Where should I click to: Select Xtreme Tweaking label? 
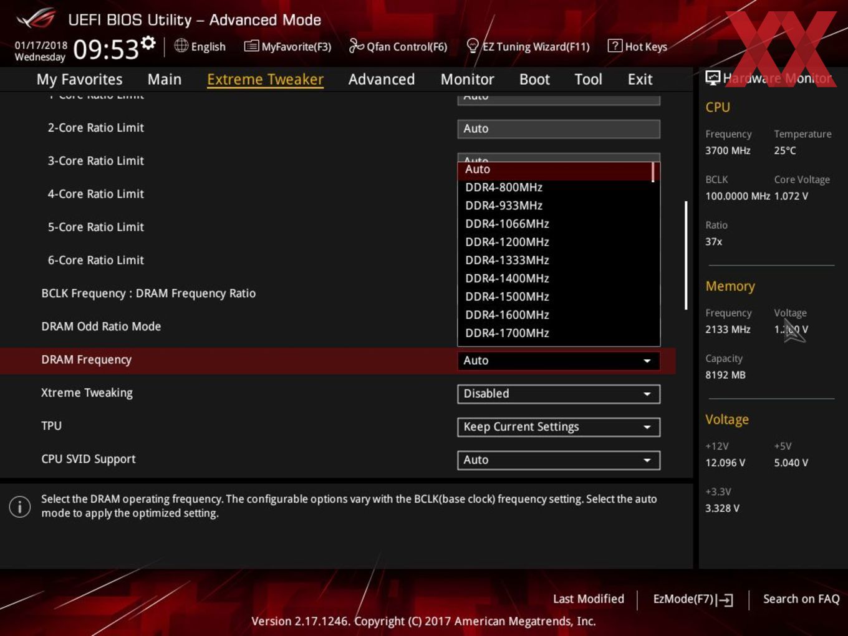coord(87,393)
